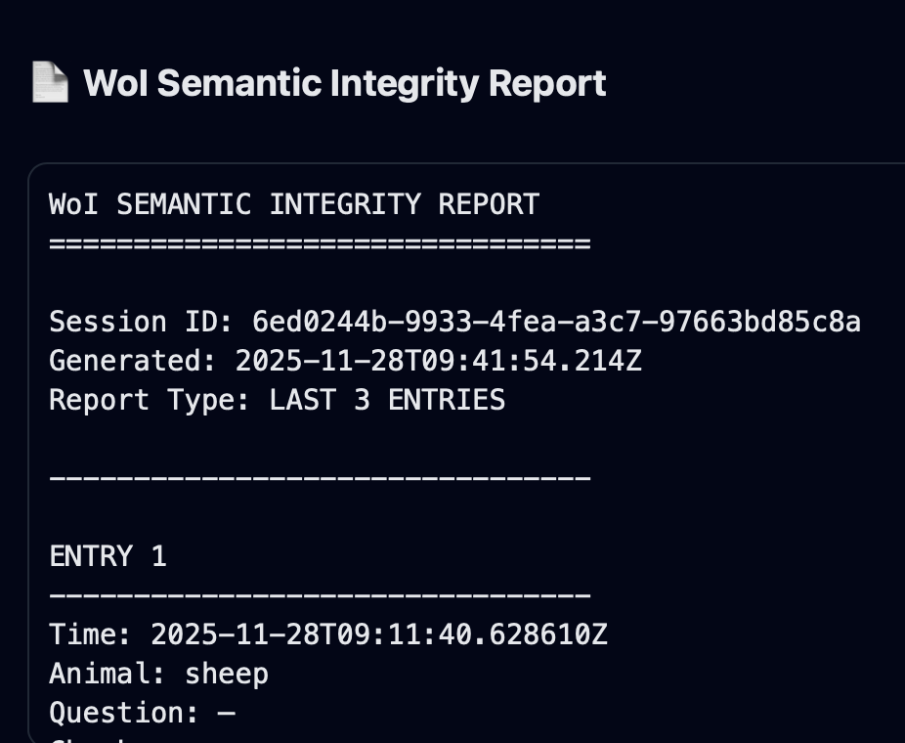Click the entry time 2025-11-28T09:11:40.628610Z
Screen dimensions: 905x743
(x=379, y=634)
